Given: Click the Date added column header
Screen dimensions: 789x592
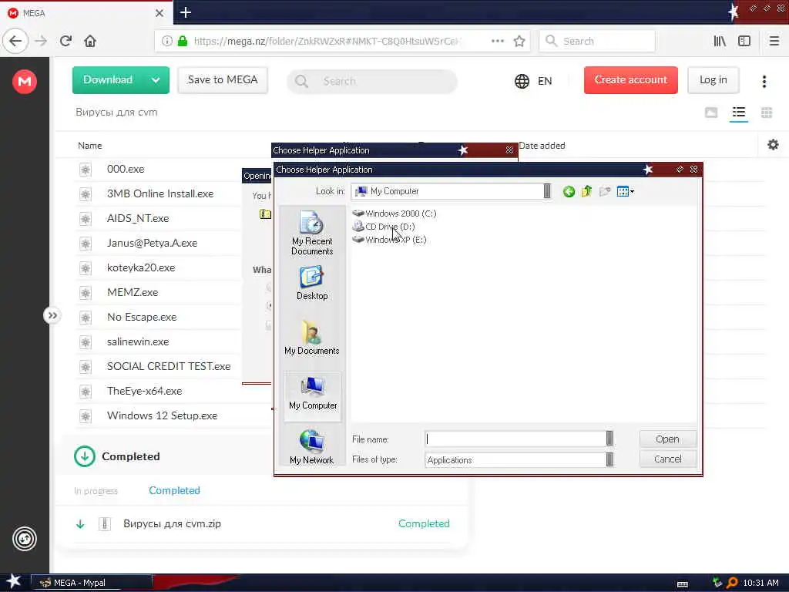Looking at the screenshot, I should [x=542, y=146].
